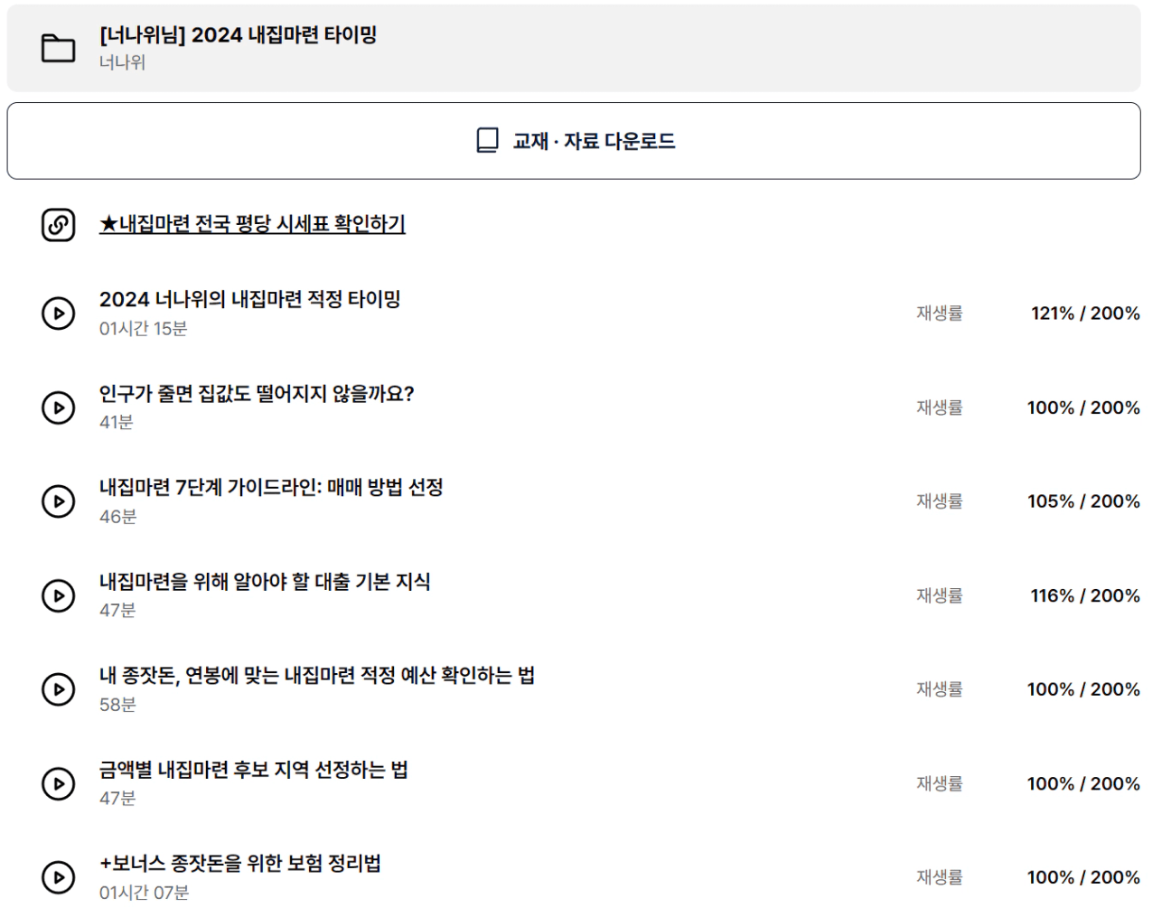
Task: Open the 내집마련 7단계 가이드라인: 매매 방법 선정 title
Action: [x=271, y=488]
